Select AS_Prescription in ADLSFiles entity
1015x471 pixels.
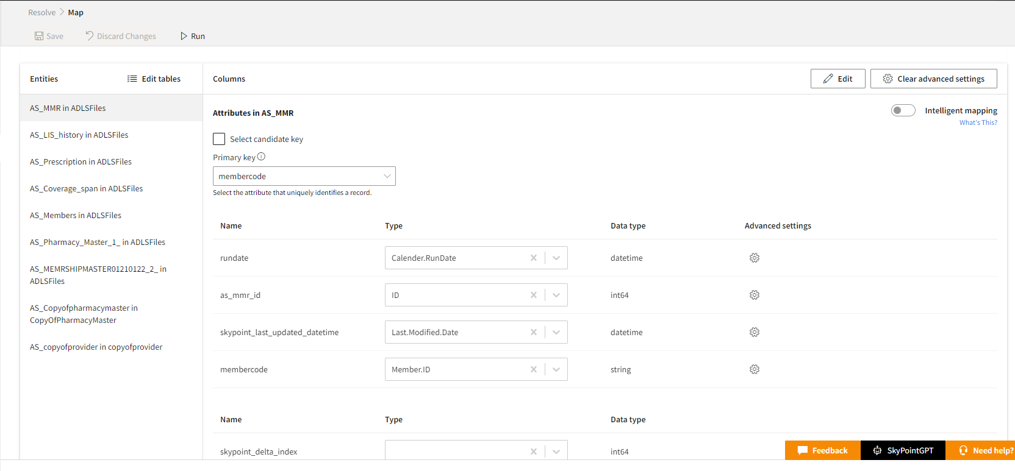81,161
